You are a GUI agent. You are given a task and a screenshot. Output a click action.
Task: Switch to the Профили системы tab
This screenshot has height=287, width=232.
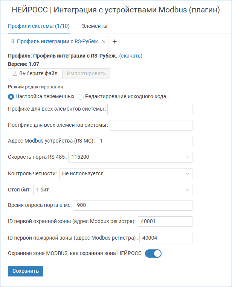pos(39,26)
